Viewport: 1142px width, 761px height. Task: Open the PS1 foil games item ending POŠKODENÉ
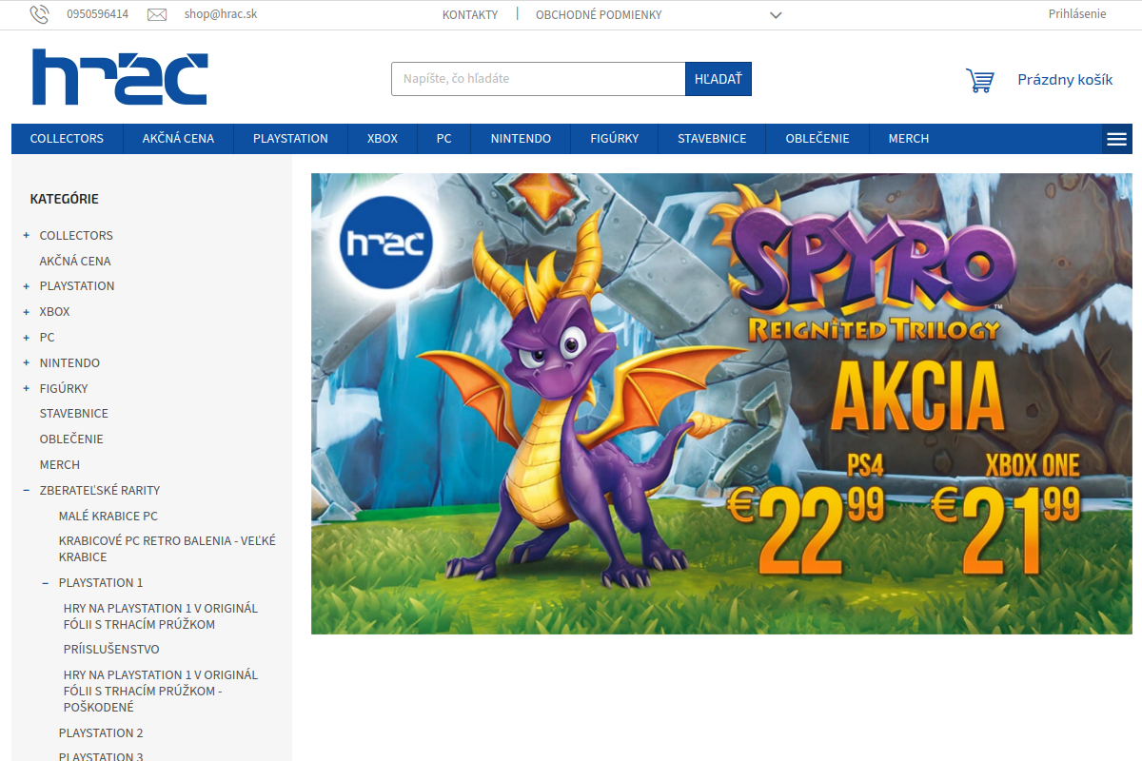(x=161, y=691)
